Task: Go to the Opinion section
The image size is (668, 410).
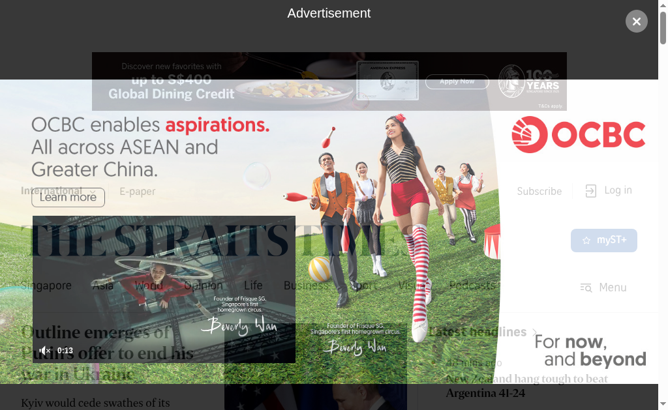Action: [x=204, y=286]
